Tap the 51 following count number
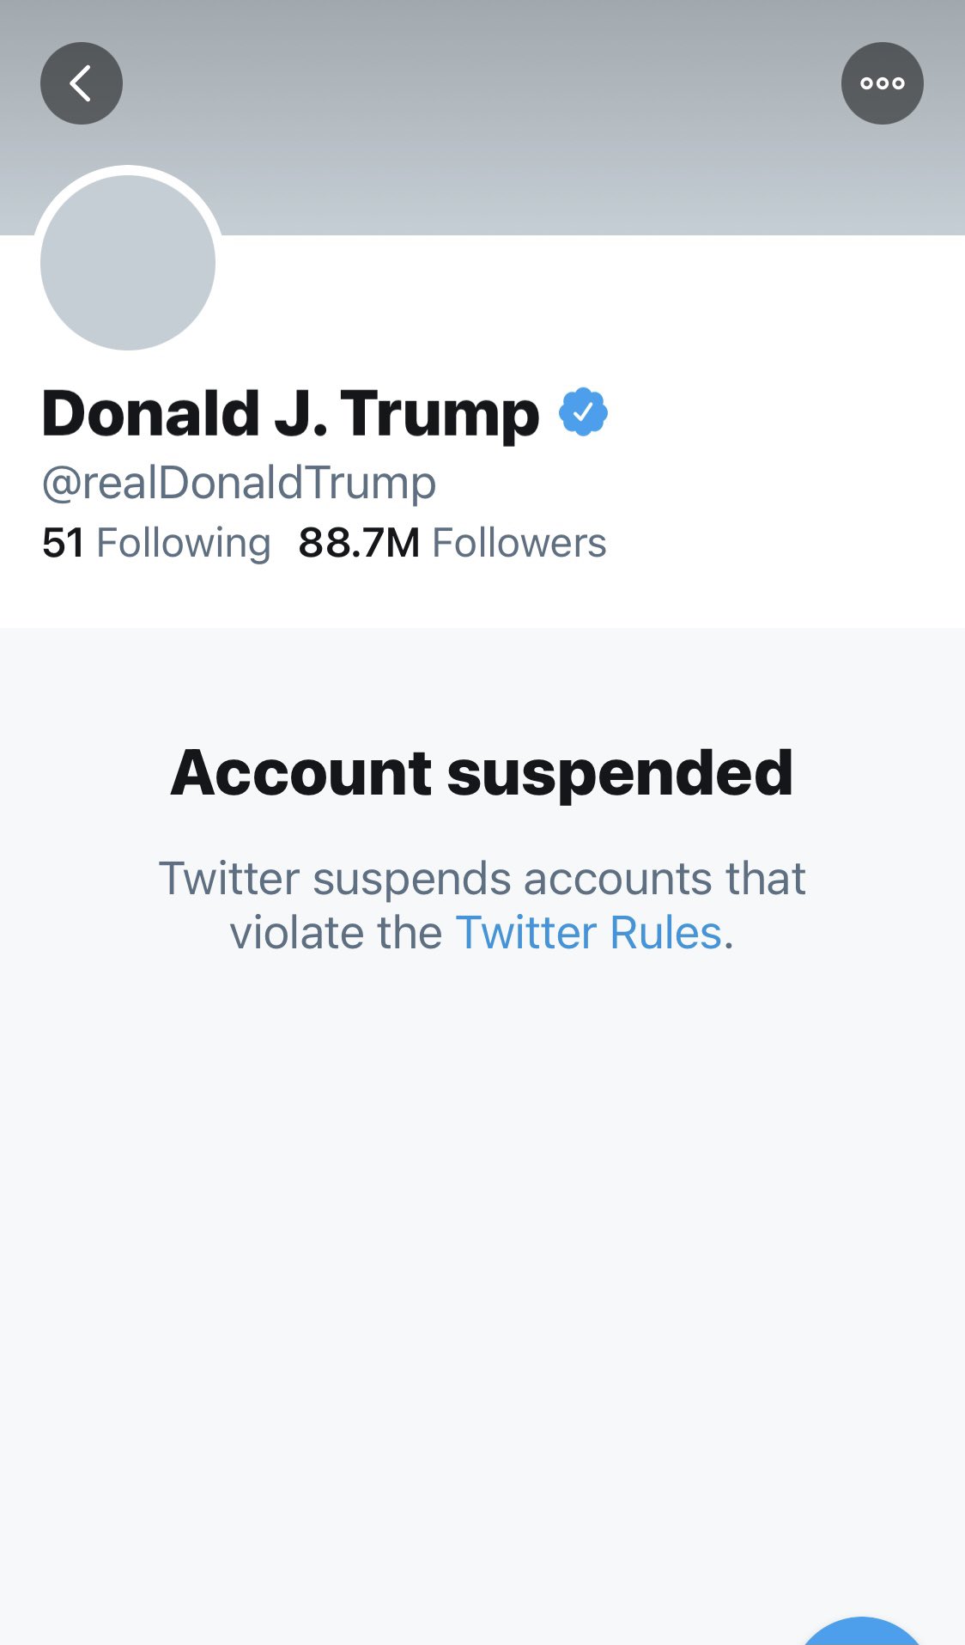The height and width of the screenshot is (1645, 965). (x=63, y=543)
